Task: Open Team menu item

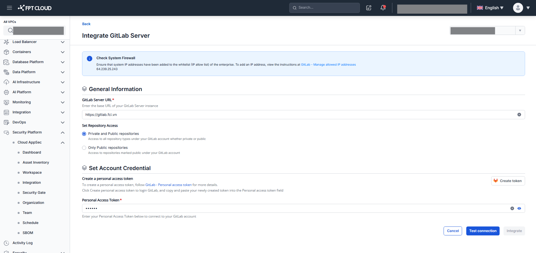Action: click(x=27, y=213)
